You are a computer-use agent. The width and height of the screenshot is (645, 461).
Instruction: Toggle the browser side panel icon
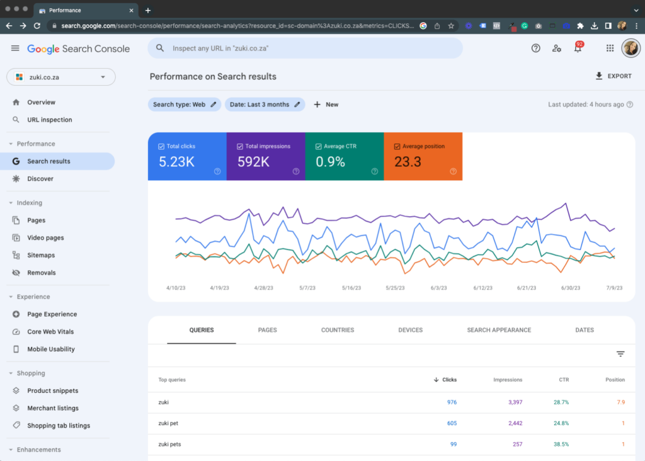coord(608,26)
